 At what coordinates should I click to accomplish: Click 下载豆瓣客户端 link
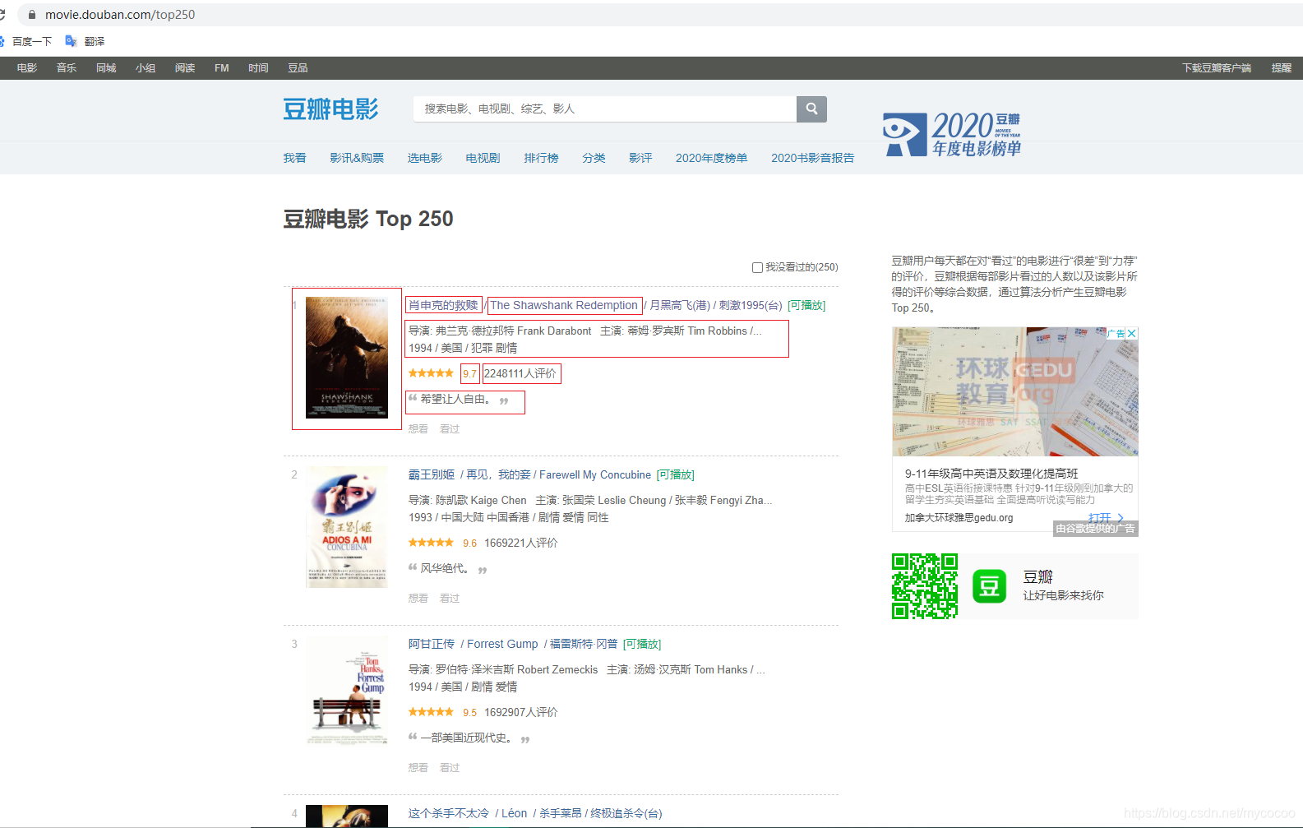[1217, 68]
